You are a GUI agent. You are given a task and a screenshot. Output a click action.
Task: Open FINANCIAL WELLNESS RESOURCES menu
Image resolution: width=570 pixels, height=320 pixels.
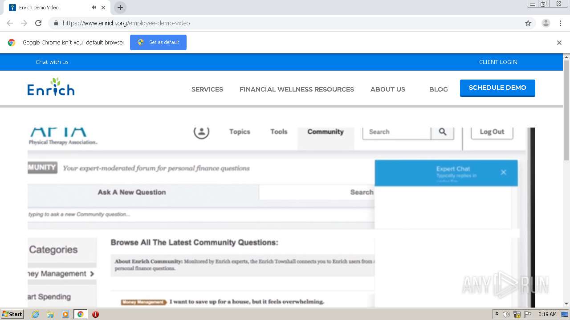[x=297, y=89]
